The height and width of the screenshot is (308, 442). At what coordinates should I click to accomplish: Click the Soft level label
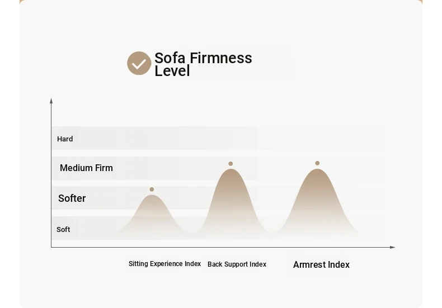[63, 229]
